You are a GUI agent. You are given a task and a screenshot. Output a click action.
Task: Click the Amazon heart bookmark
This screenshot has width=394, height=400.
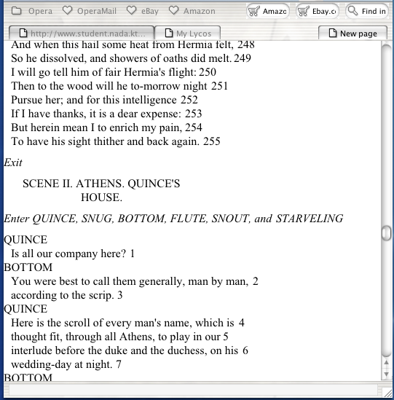pos(192,11)
